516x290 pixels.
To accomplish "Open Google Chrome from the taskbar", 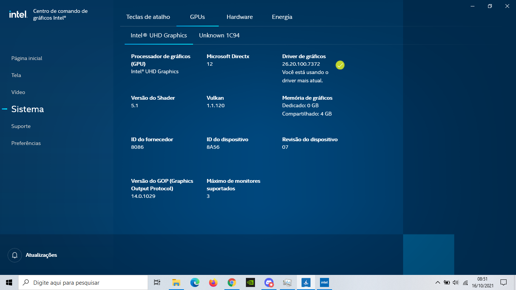I will [x=232, y=282].
